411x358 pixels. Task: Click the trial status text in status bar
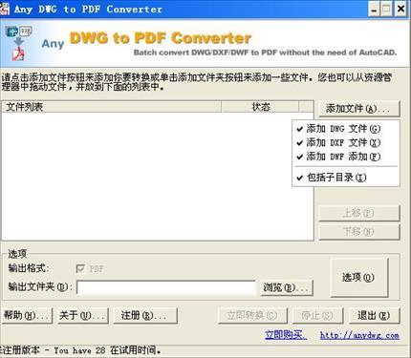pyautogui.click(x=80, y=350)
